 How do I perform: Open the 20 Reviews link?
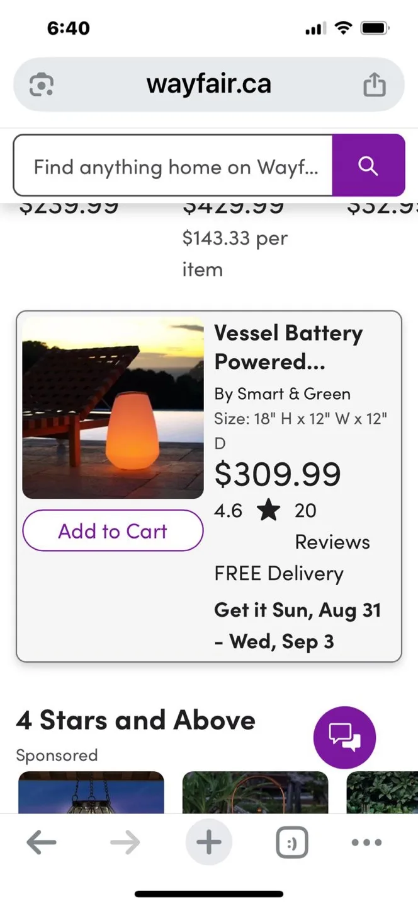click(321, 525)
